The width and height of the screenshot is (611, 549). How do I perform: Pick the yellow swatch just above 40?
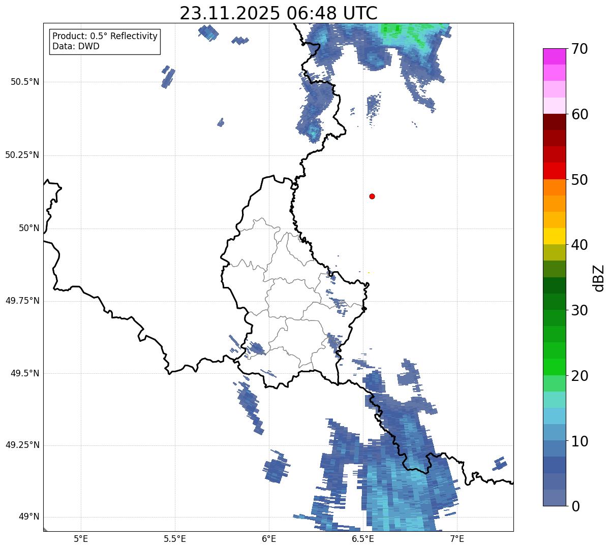(554, 236)
